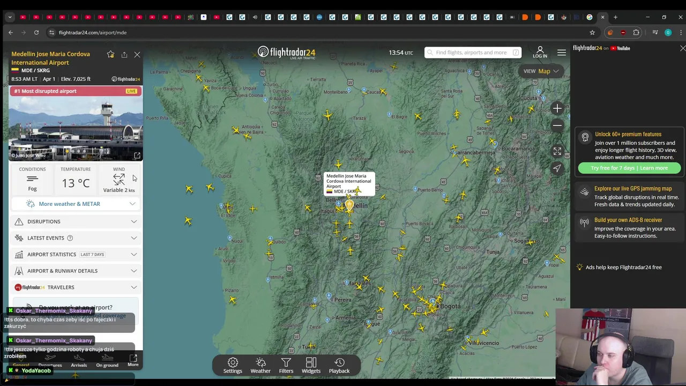Close the Medellin airport panel
Viewport: 686px width, 386px height.
pyautogui.click(x=137, y=55)
